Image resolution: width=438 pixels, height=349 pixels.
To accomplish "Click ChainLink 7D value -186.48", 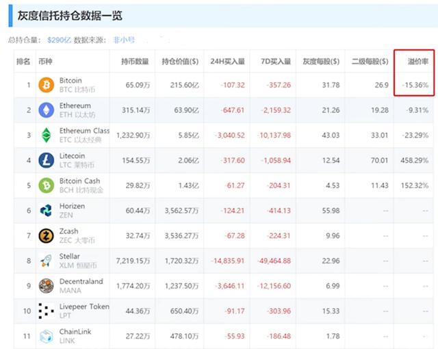I will pyautogui.click(x=279, y=336).
